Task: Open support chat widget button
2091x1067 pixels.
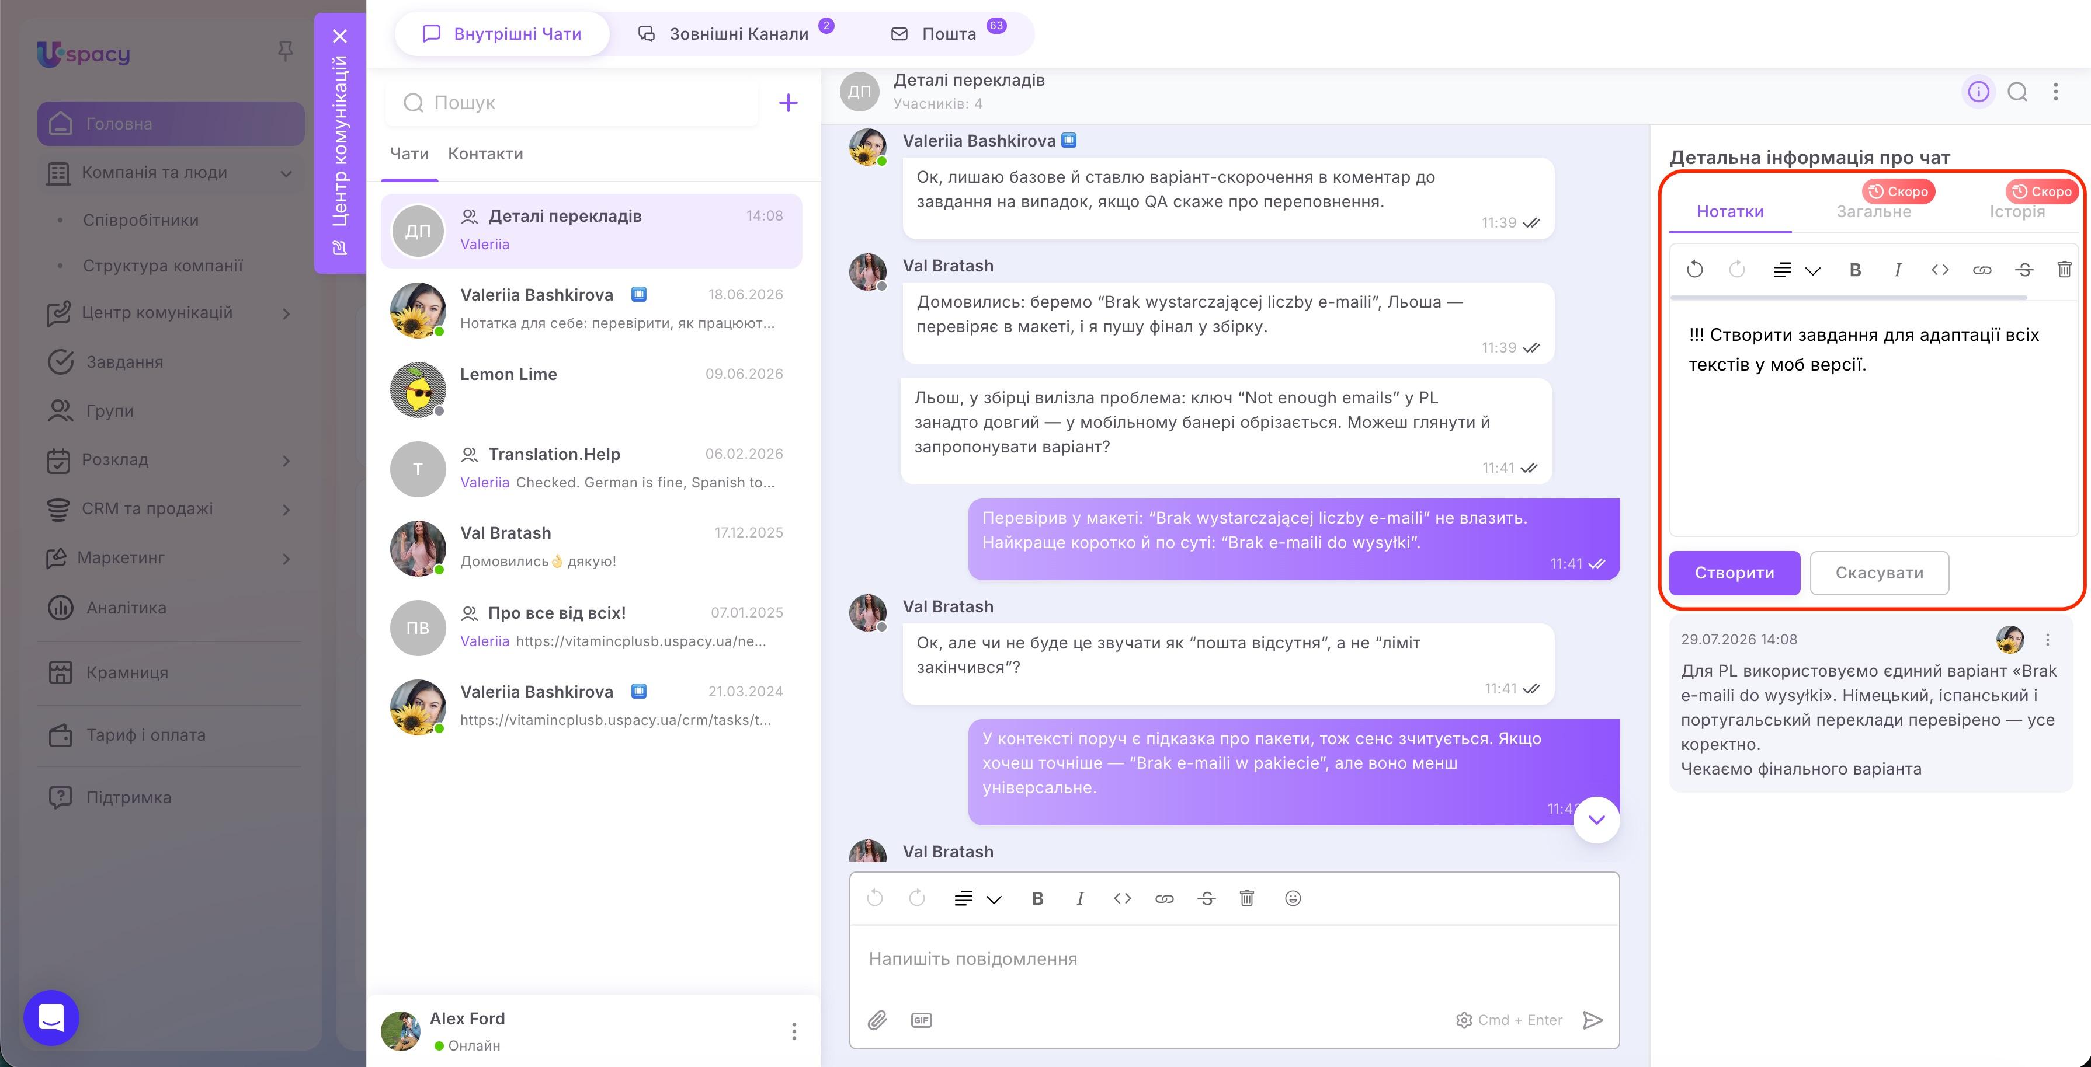Action: tap(51, 1017)
